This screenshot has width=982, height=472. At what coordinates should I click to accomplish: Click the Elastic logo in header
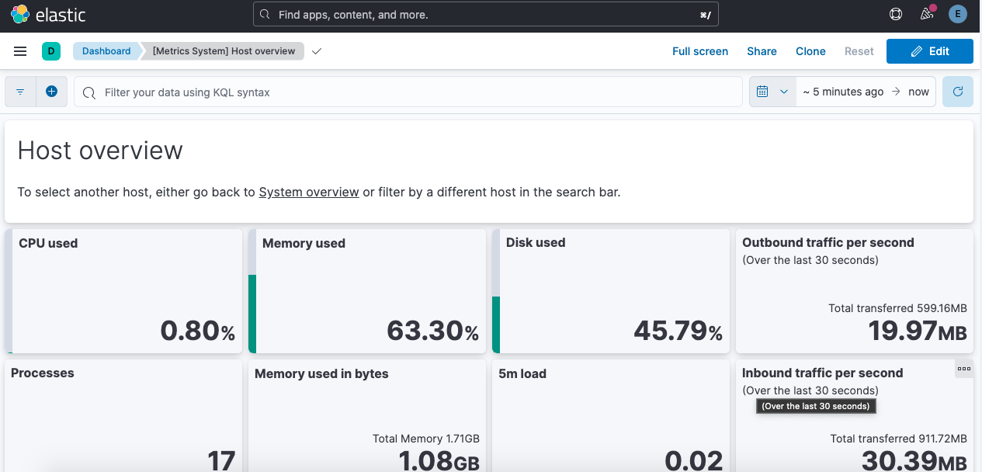point(48,15)
